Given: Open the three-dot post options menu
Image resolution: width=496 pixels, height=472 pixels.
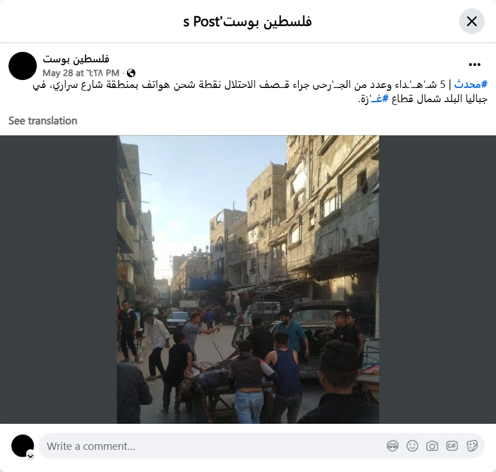Looking at the screenshot, I should coord(474,65).
